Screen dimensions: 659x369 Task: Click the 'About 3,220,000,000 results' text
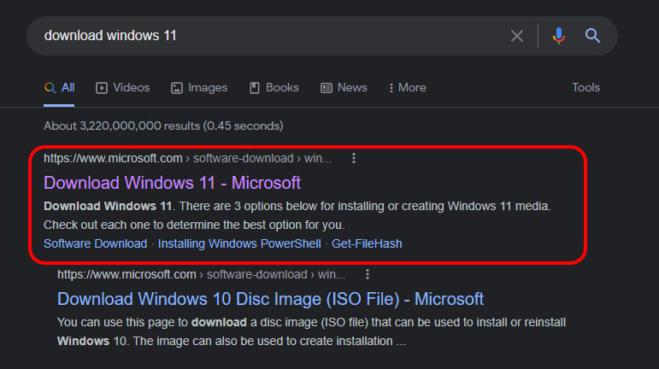tap(163, 126)
